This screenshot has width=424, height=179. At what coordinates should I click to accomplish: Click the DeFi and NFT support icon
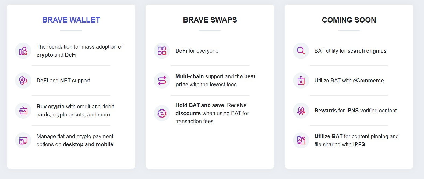click(23, 81)
